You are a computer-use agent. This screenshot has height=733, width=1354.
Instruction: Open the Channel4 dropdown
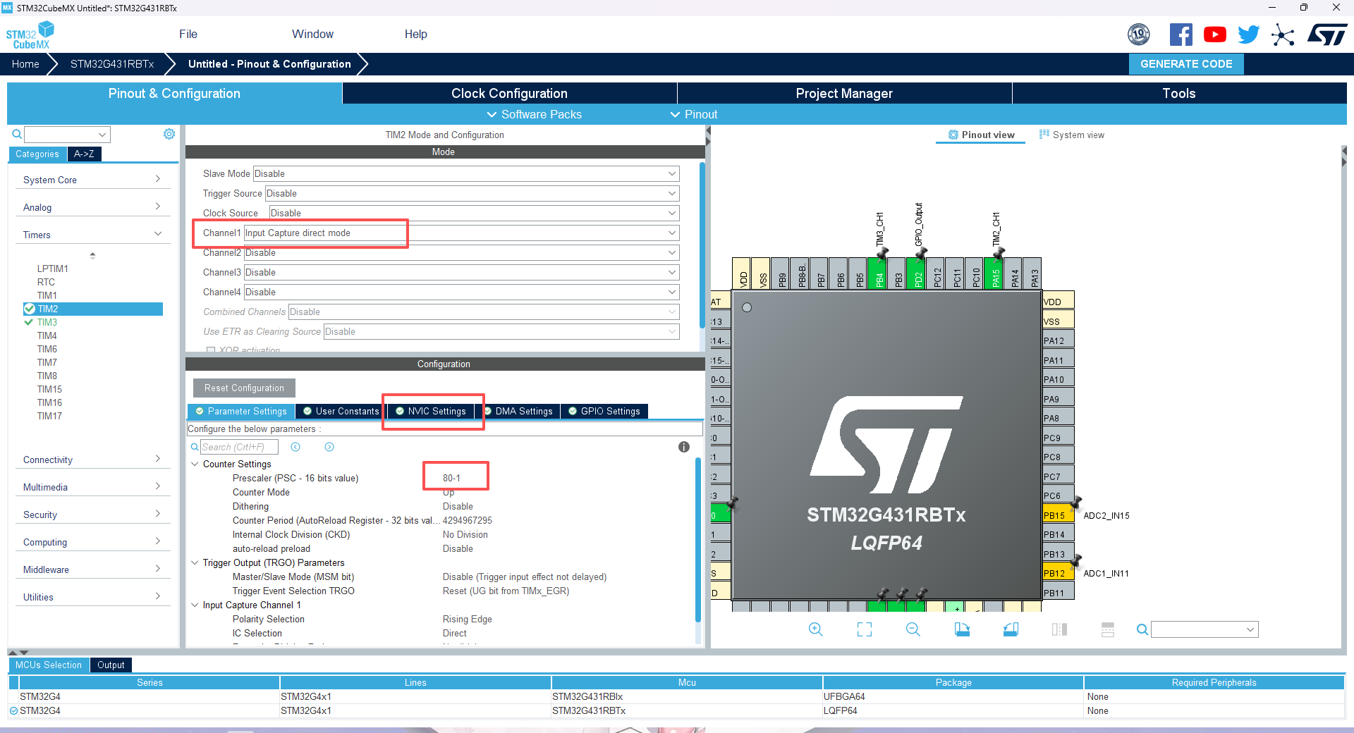(461, 292)
